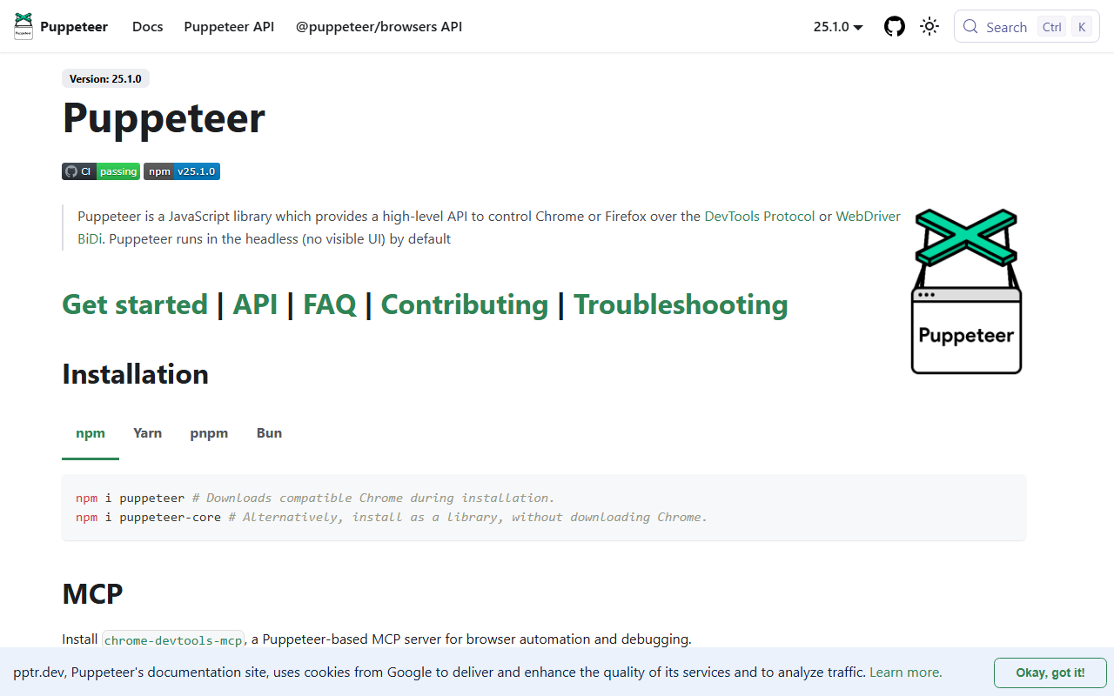Click the main Puppeteer page title

tap(164, 117)
